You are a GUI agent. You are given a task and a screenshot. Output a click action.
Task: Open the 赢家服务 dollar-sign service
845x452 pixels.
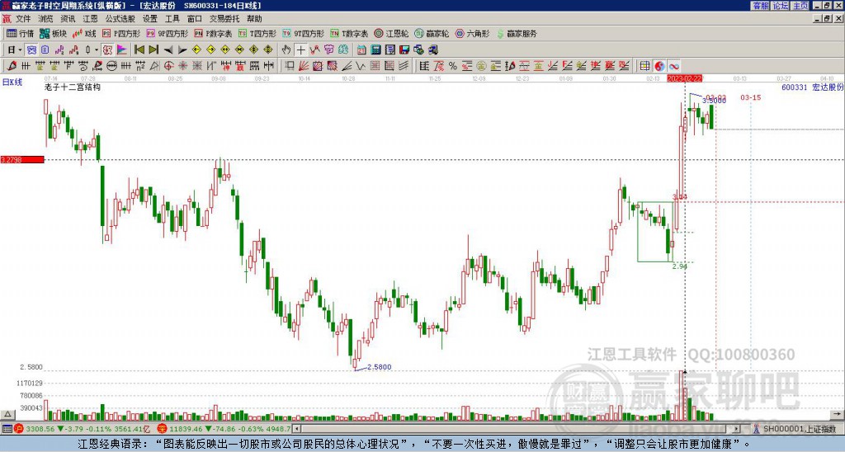(x=517, y=33)
